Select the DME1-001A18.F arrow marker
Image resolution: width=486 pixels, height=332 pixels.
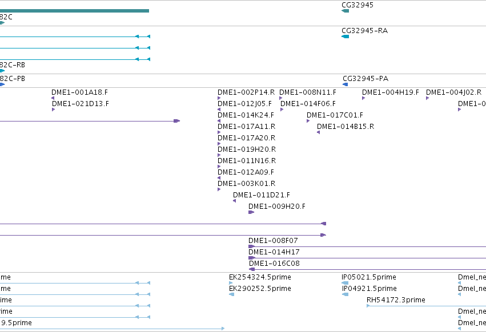[x=53, y=98]
